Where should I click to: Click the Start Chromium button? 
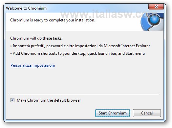(113, 113)
